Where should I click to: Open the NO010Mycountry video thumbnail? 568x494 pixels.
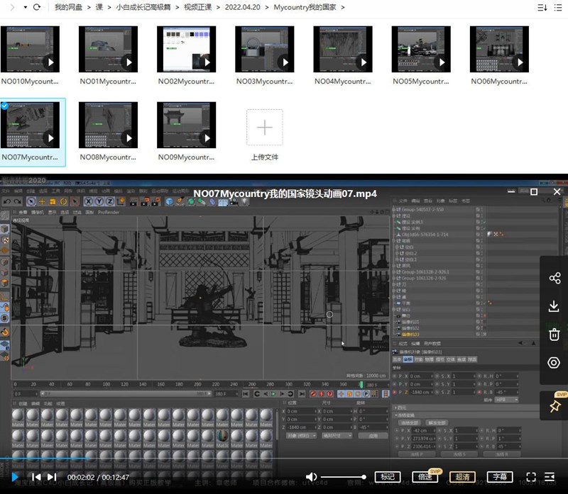pyautogui.click(x=30, y=49)
